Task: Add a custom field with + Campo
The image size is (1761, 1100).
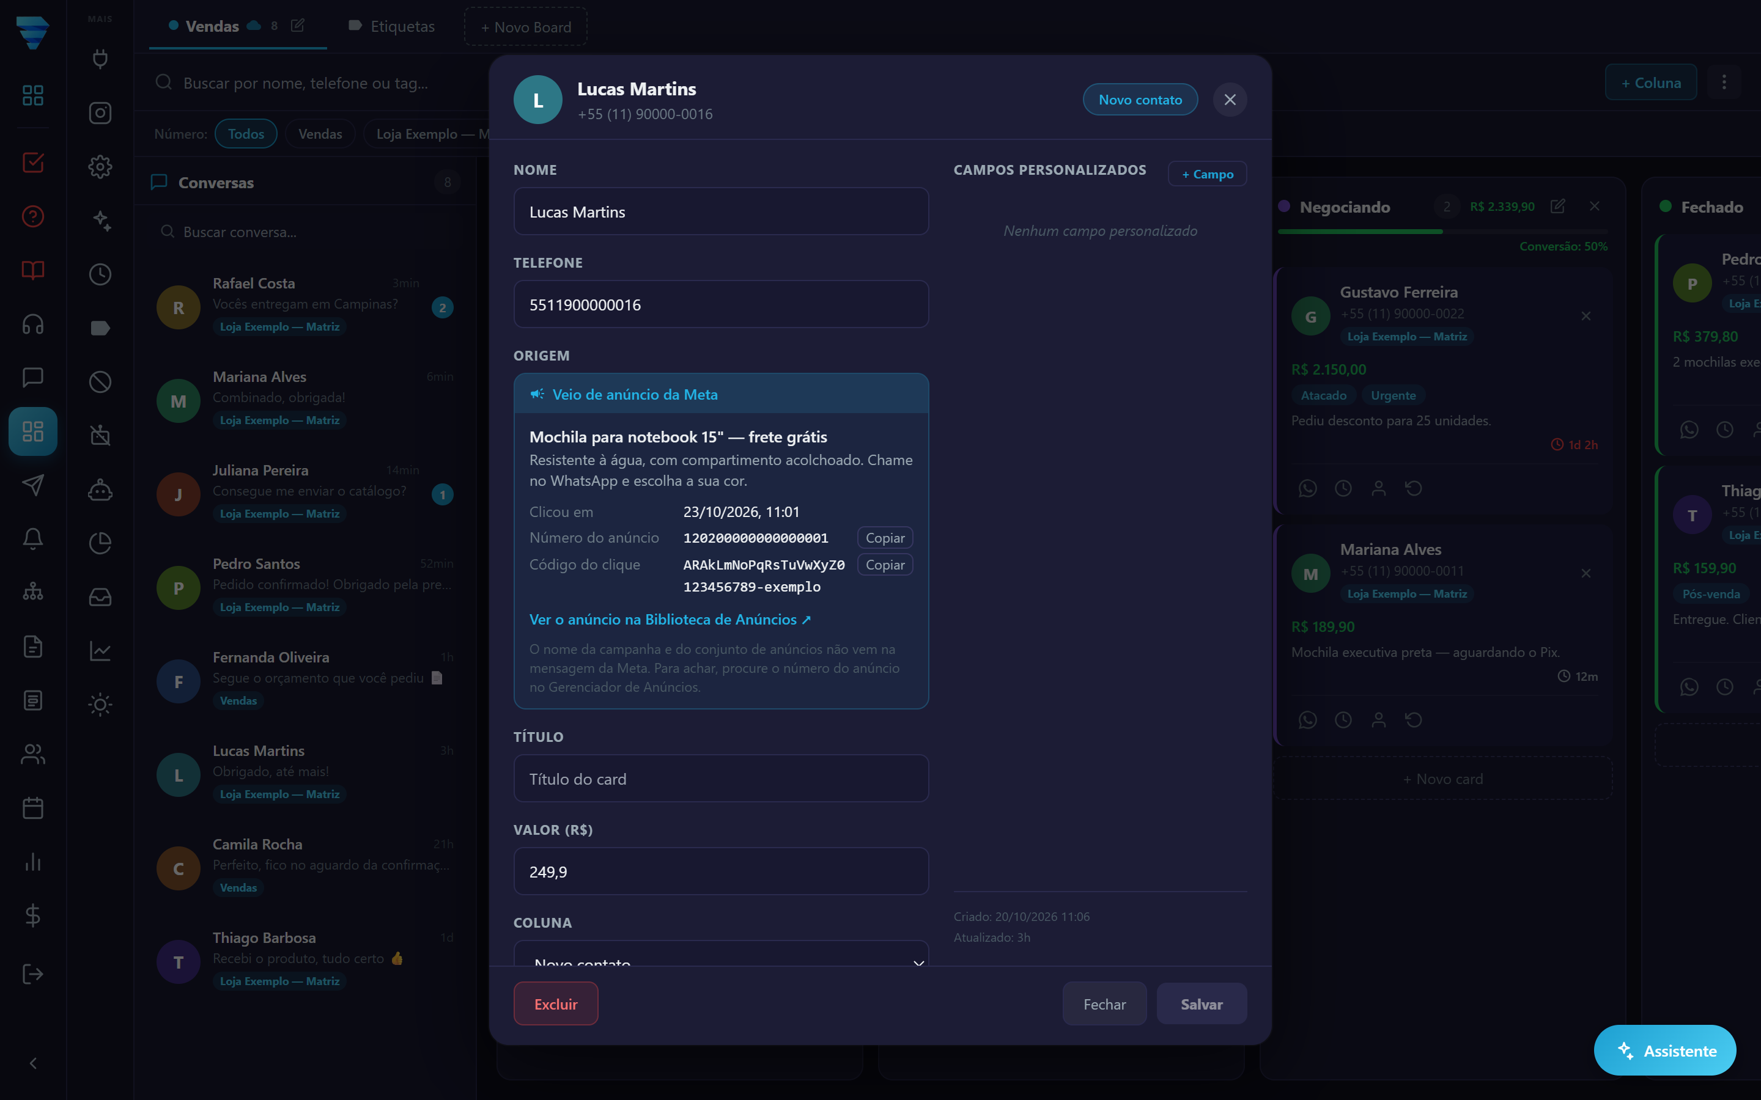Action: 1207,174
